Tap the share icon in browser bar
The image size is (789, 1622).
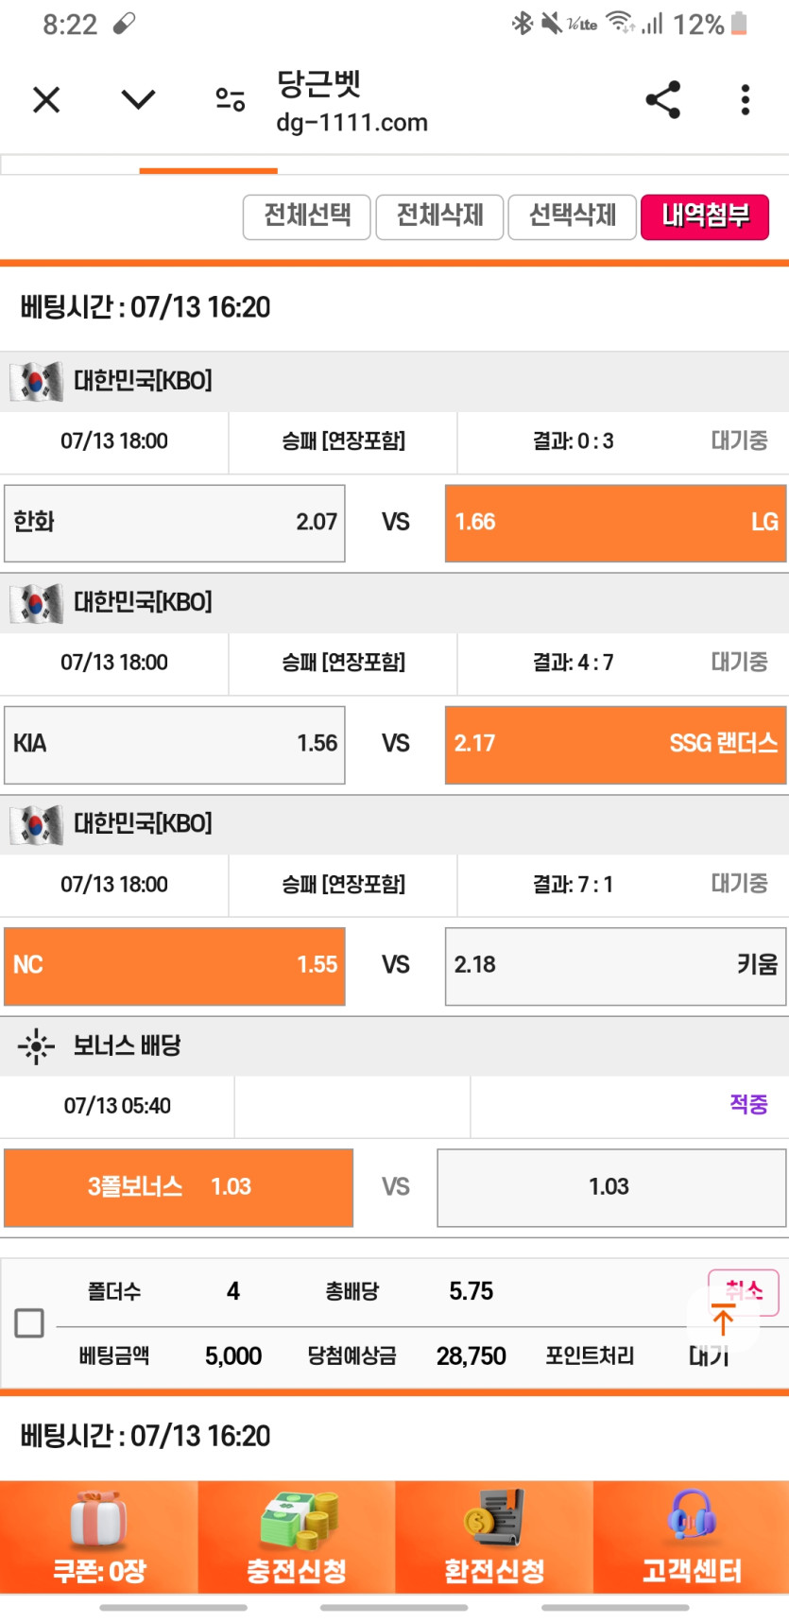[x=662, y=99]
